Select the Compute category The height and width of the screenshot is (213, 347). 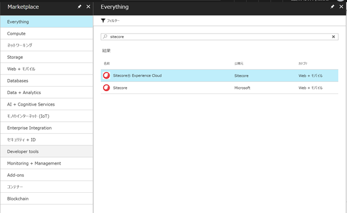(46, 33)
